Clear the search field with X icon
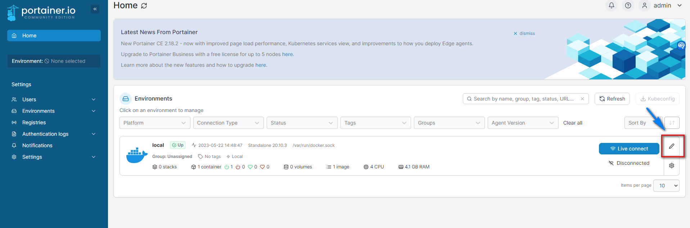Viewport: 690px width, 228px height. [582, 99]
